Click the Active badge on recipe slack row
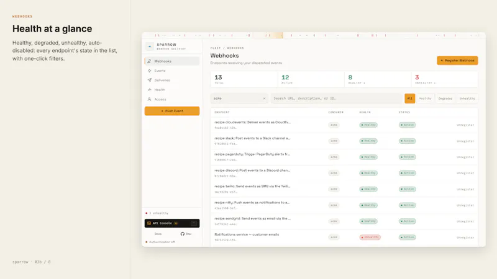 point(408,141)
